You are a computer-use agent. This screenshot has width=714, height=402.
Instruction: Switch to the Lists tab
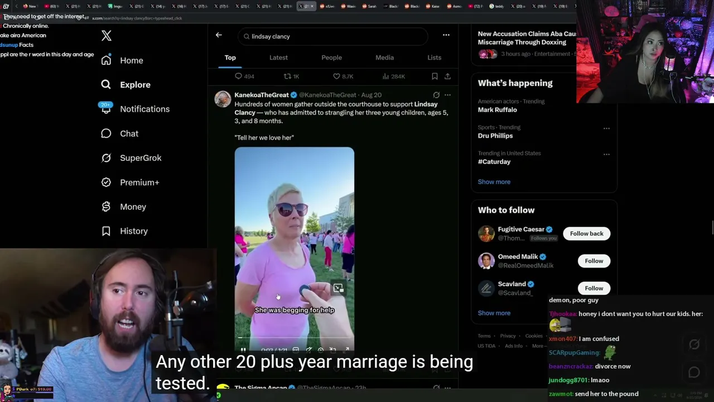point(434,58)
